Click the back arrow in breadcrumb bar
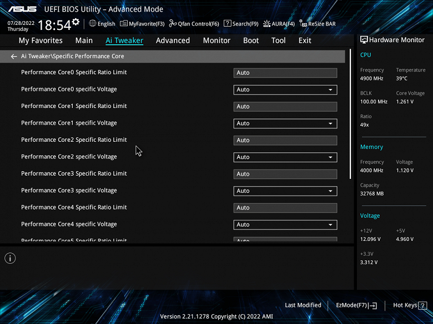 (14, 56)
